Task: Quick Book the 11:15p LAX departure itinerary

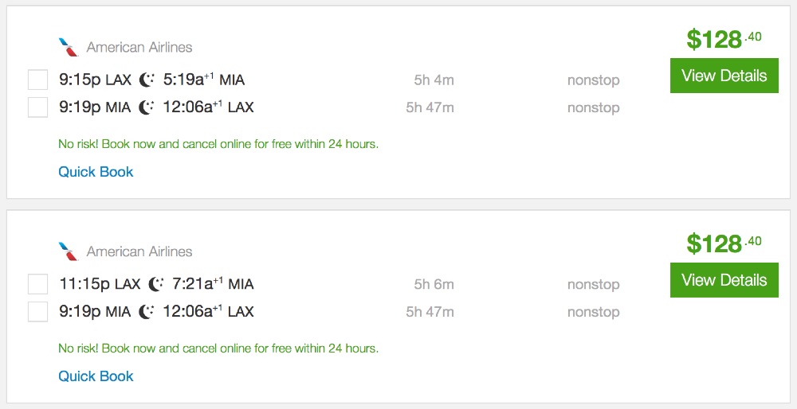Action: click(x=96, y=376)
